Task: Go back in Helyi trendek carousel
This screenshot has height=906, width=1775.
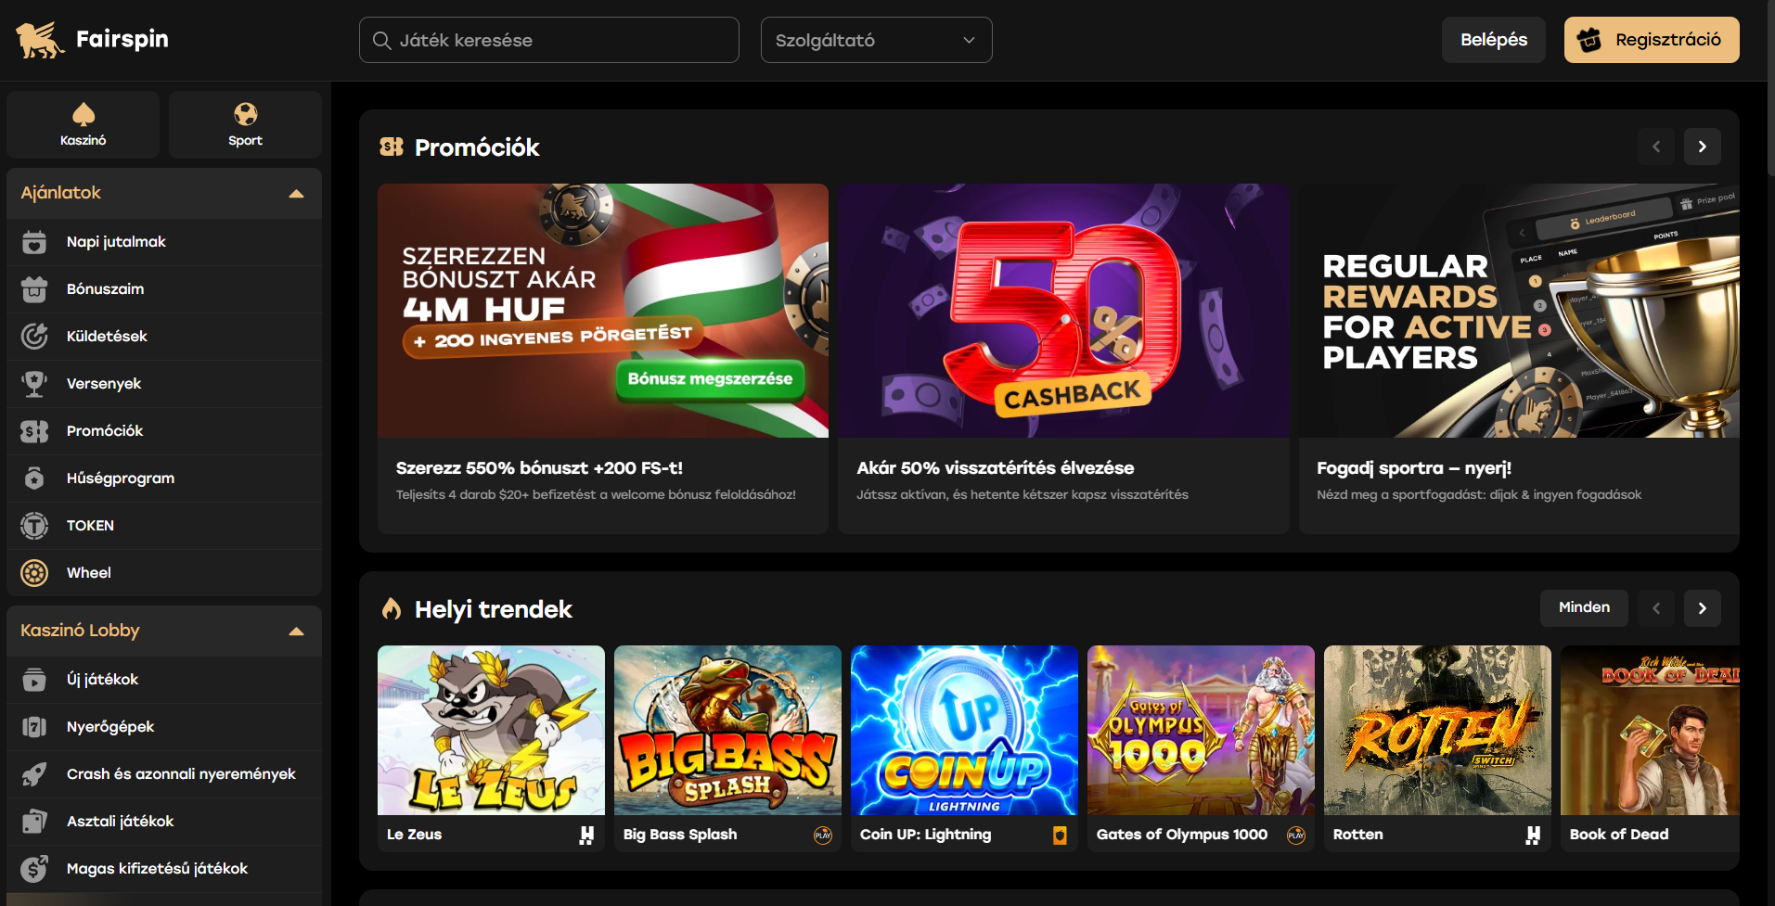Action: click(1656, 608)
